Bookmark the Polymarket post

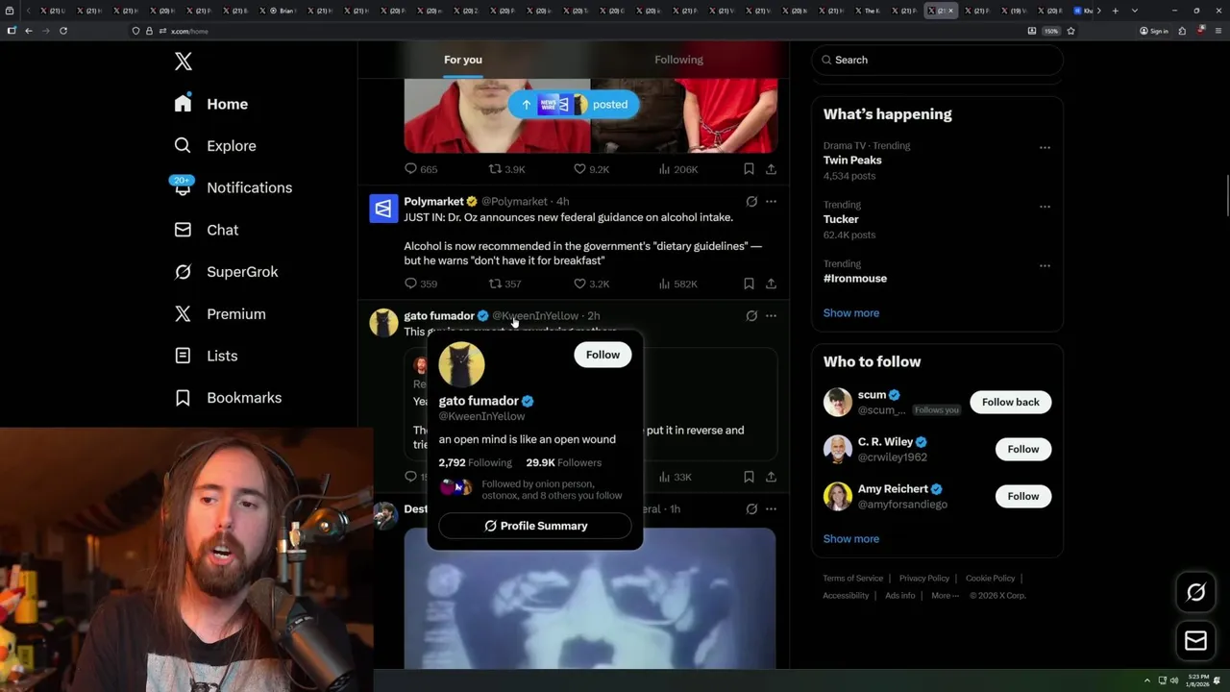(749, 284)
